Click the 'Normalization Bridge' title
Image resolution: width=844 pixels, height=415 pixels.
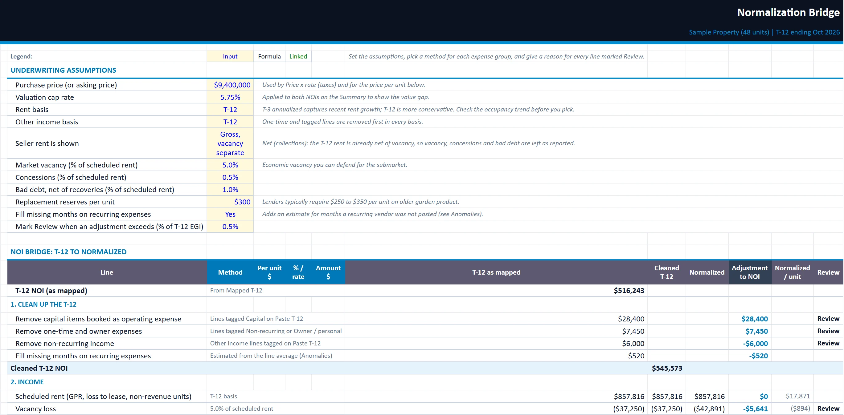coord(788,12)
